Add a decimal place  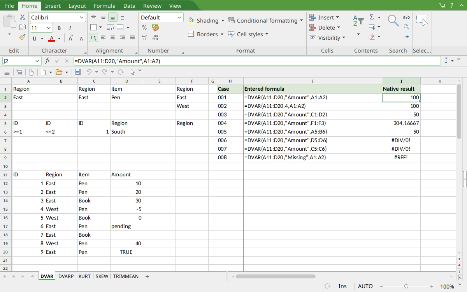click(x=144, y=38)
